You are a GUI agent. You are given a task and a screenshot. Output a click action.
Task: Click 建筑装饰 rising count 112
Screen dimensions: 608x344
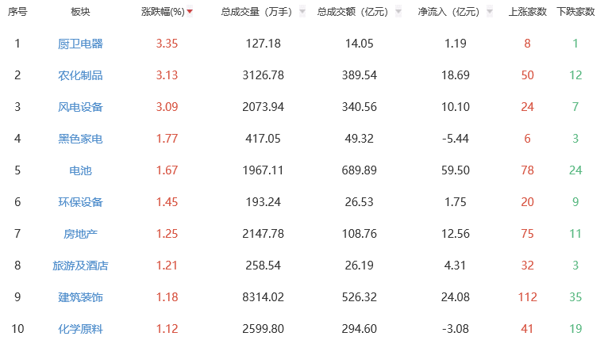(527, 297)
